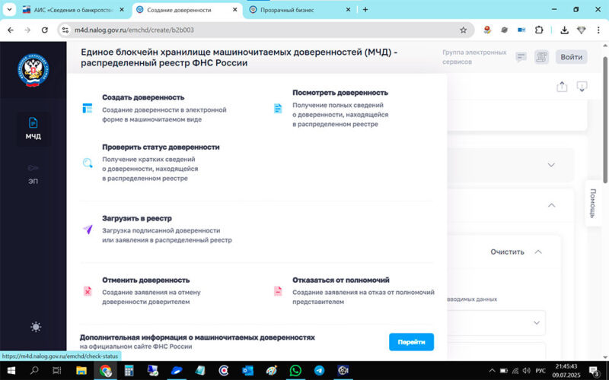
Task: Click the site information icon in address bar
Action: click(x=65, y=30)
